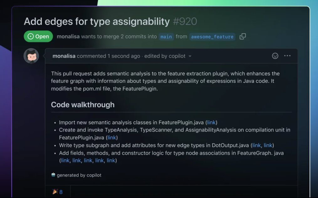Click the 'Code walkthrough' heading
Viewport: 318px width, 198px height.
click(83, 105)
